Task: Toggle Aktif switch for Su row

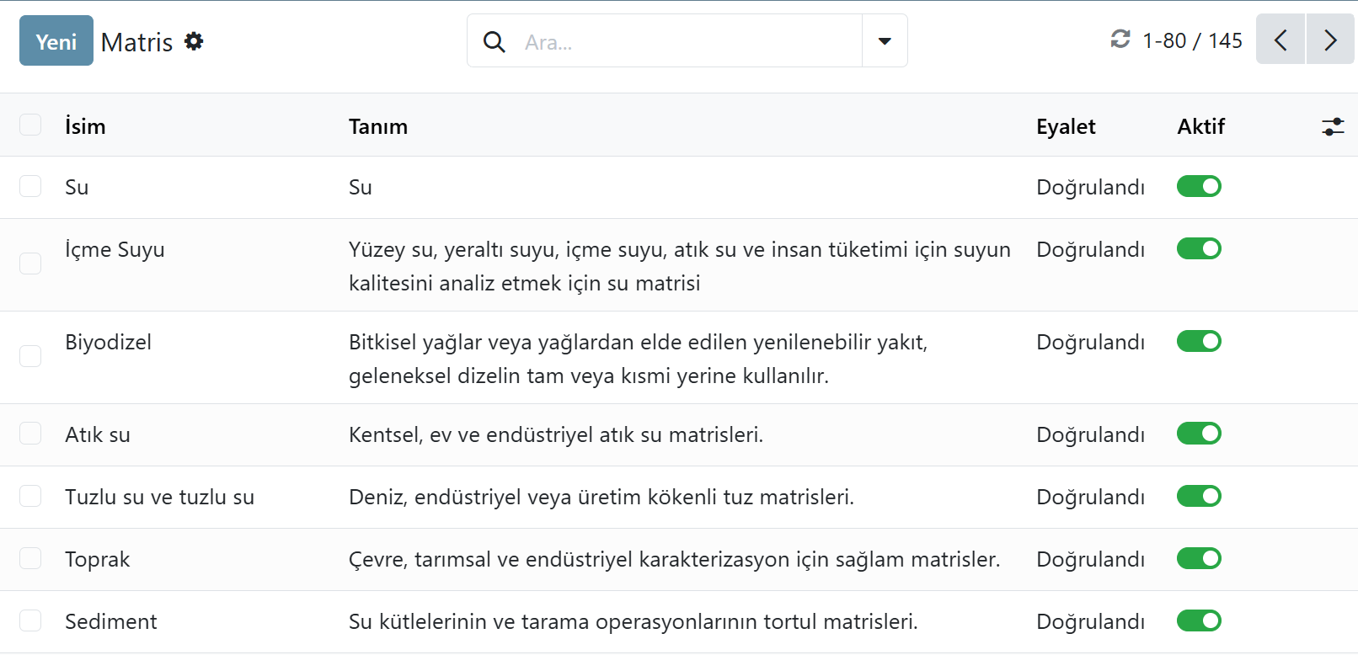Action: coord(1198,186)
